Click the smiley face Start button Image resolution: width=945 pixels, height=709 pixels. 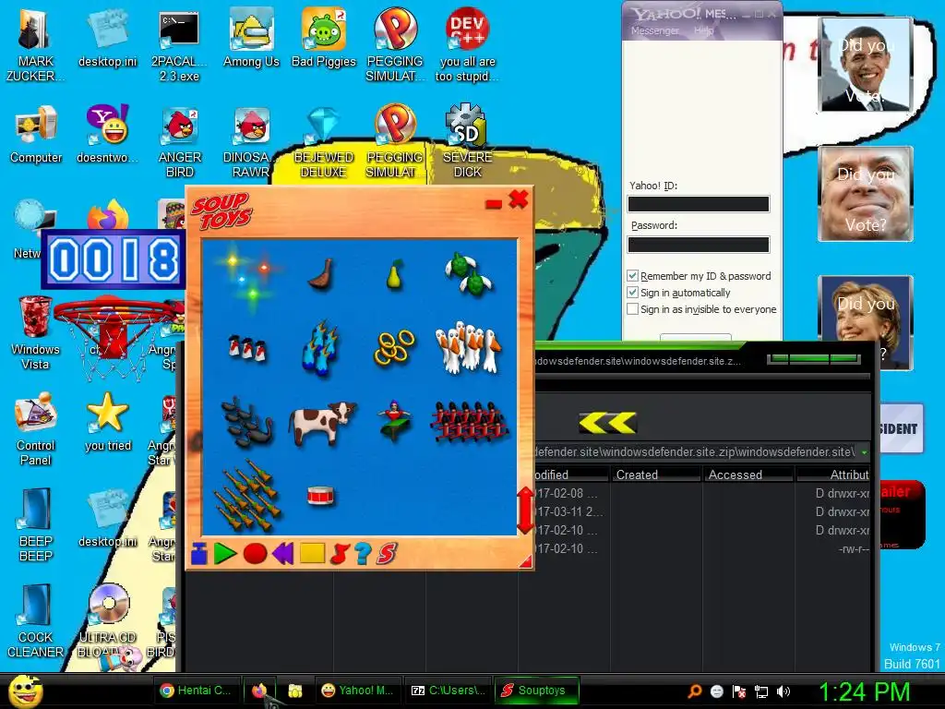tap(25, 691)
